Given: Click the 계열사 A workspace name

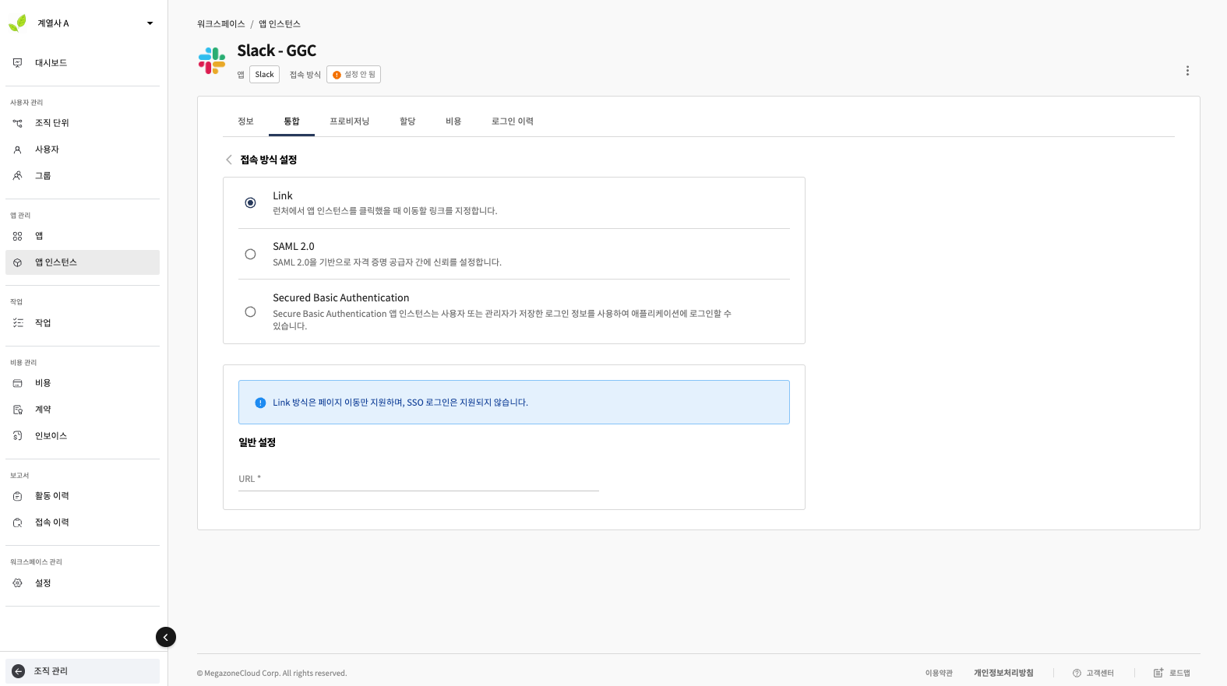Looking at the screenshot, I should 53,23.
